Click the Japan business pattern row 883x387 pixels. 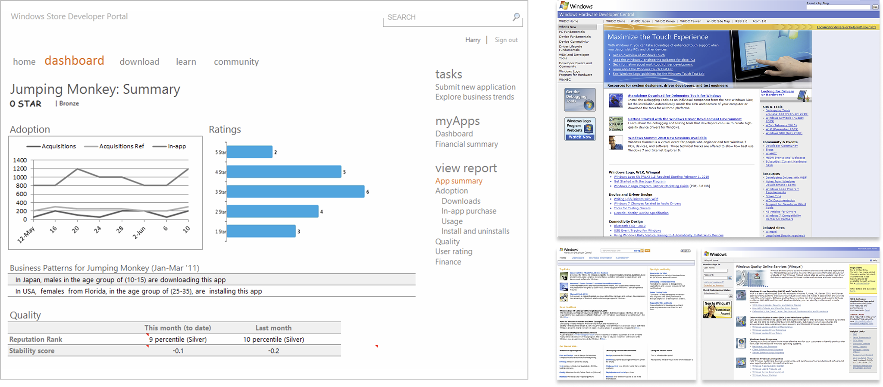[212, 280]
